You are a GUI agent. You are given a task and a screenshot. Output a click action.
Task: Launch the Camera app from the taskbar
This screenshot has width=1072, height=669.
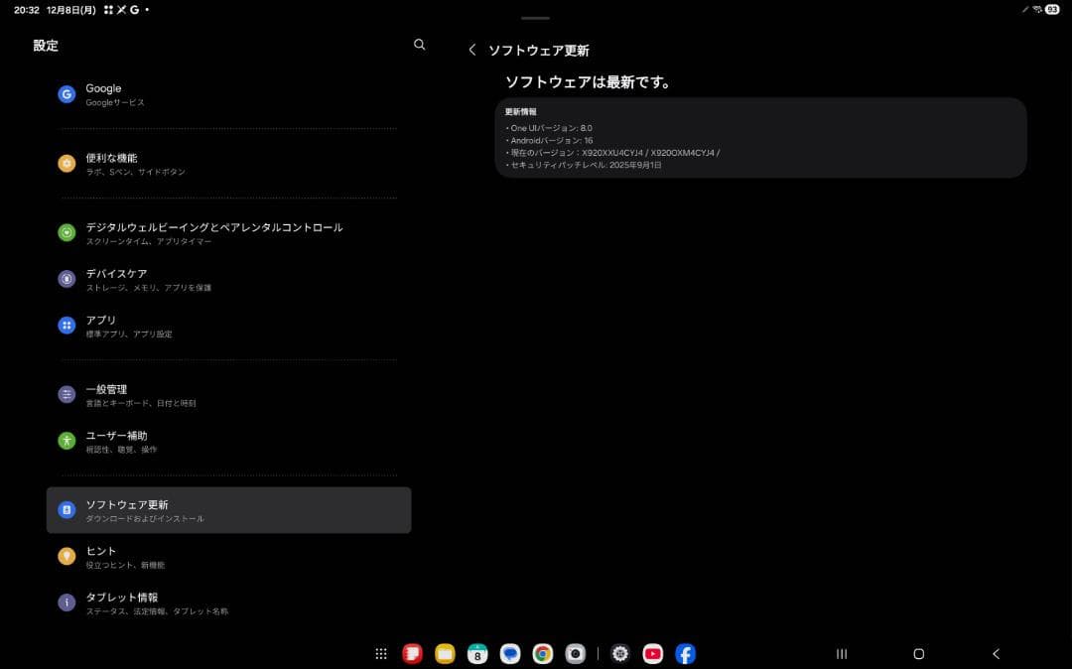[x=577, y=653]
